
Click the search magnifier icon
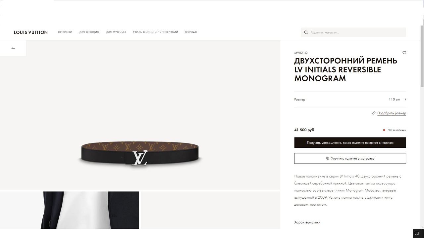tap(306, 32)
